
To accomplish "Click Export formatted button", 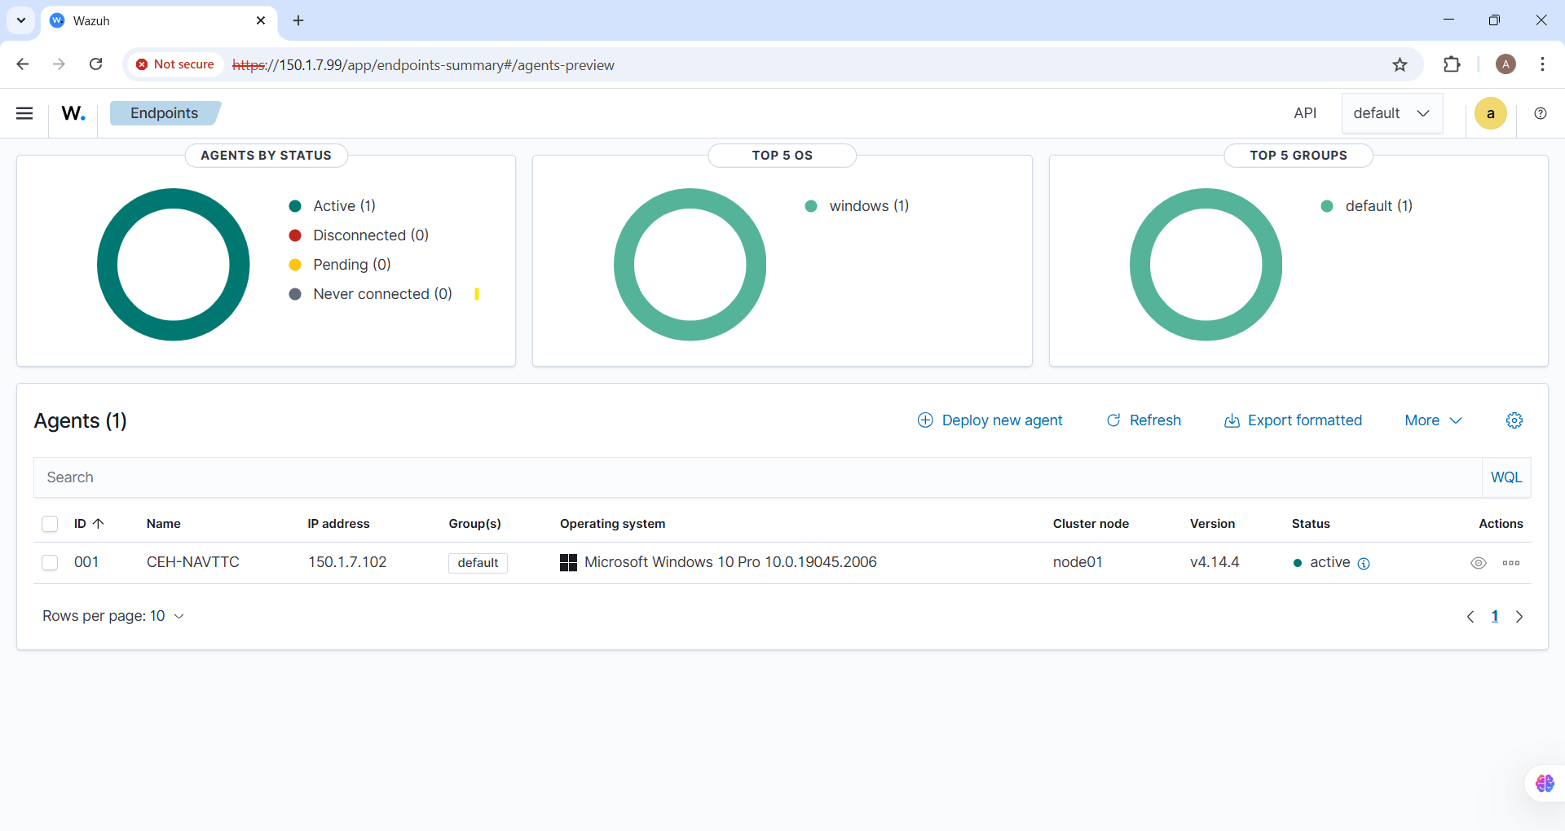I will click(x=1293, y=420).
